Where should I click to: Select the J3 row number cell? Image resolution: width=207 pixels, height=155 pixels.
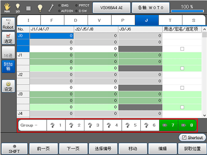pos(23,94)
